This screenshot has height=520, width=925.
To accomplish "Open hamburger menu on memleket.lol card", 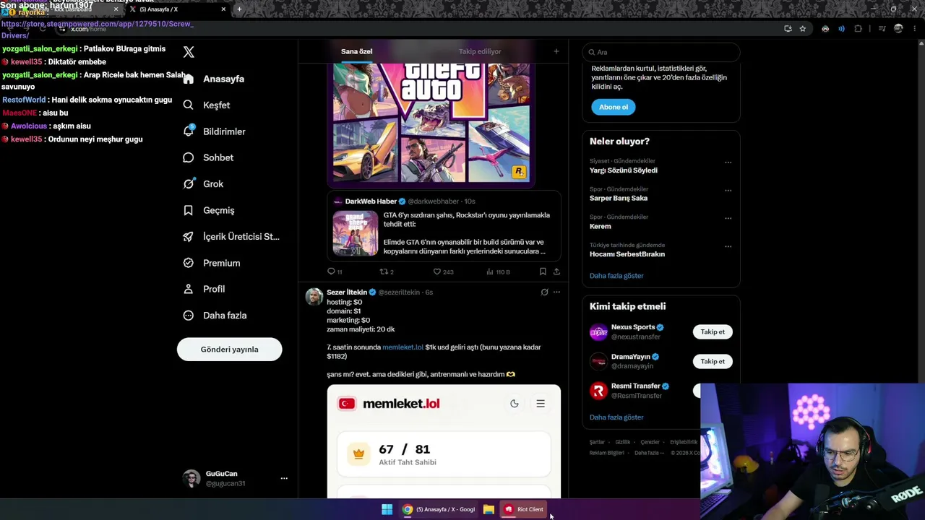I will coord(541,404).
